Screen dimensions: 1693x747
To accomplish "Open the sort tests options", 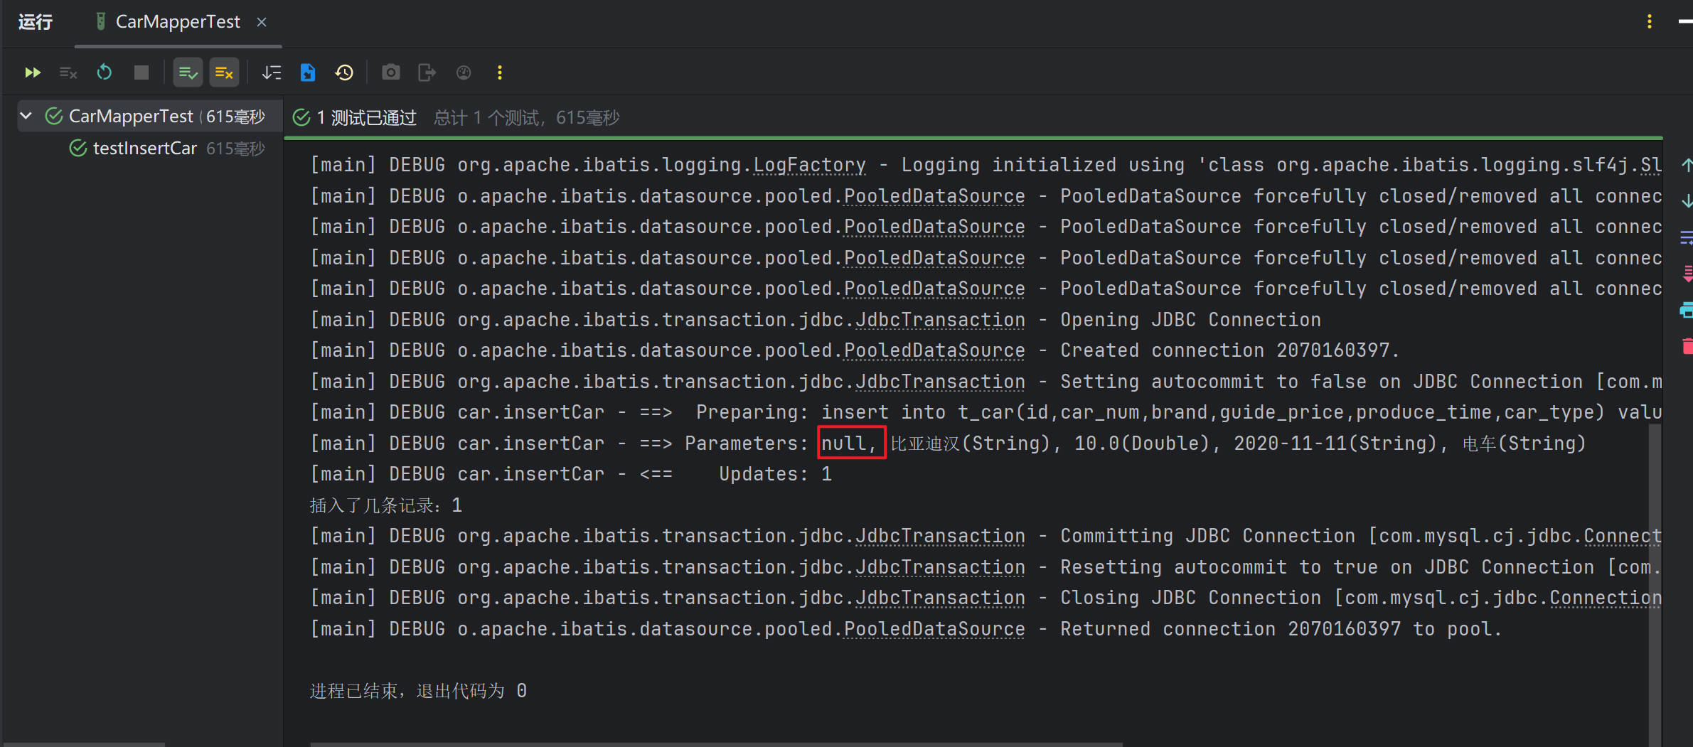I will click(x=272, y=72).
